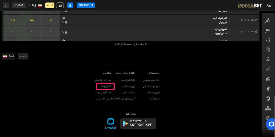Click the ROMABET logo
This screenshot has height=137, width=275.
click(x=250, y=5)
